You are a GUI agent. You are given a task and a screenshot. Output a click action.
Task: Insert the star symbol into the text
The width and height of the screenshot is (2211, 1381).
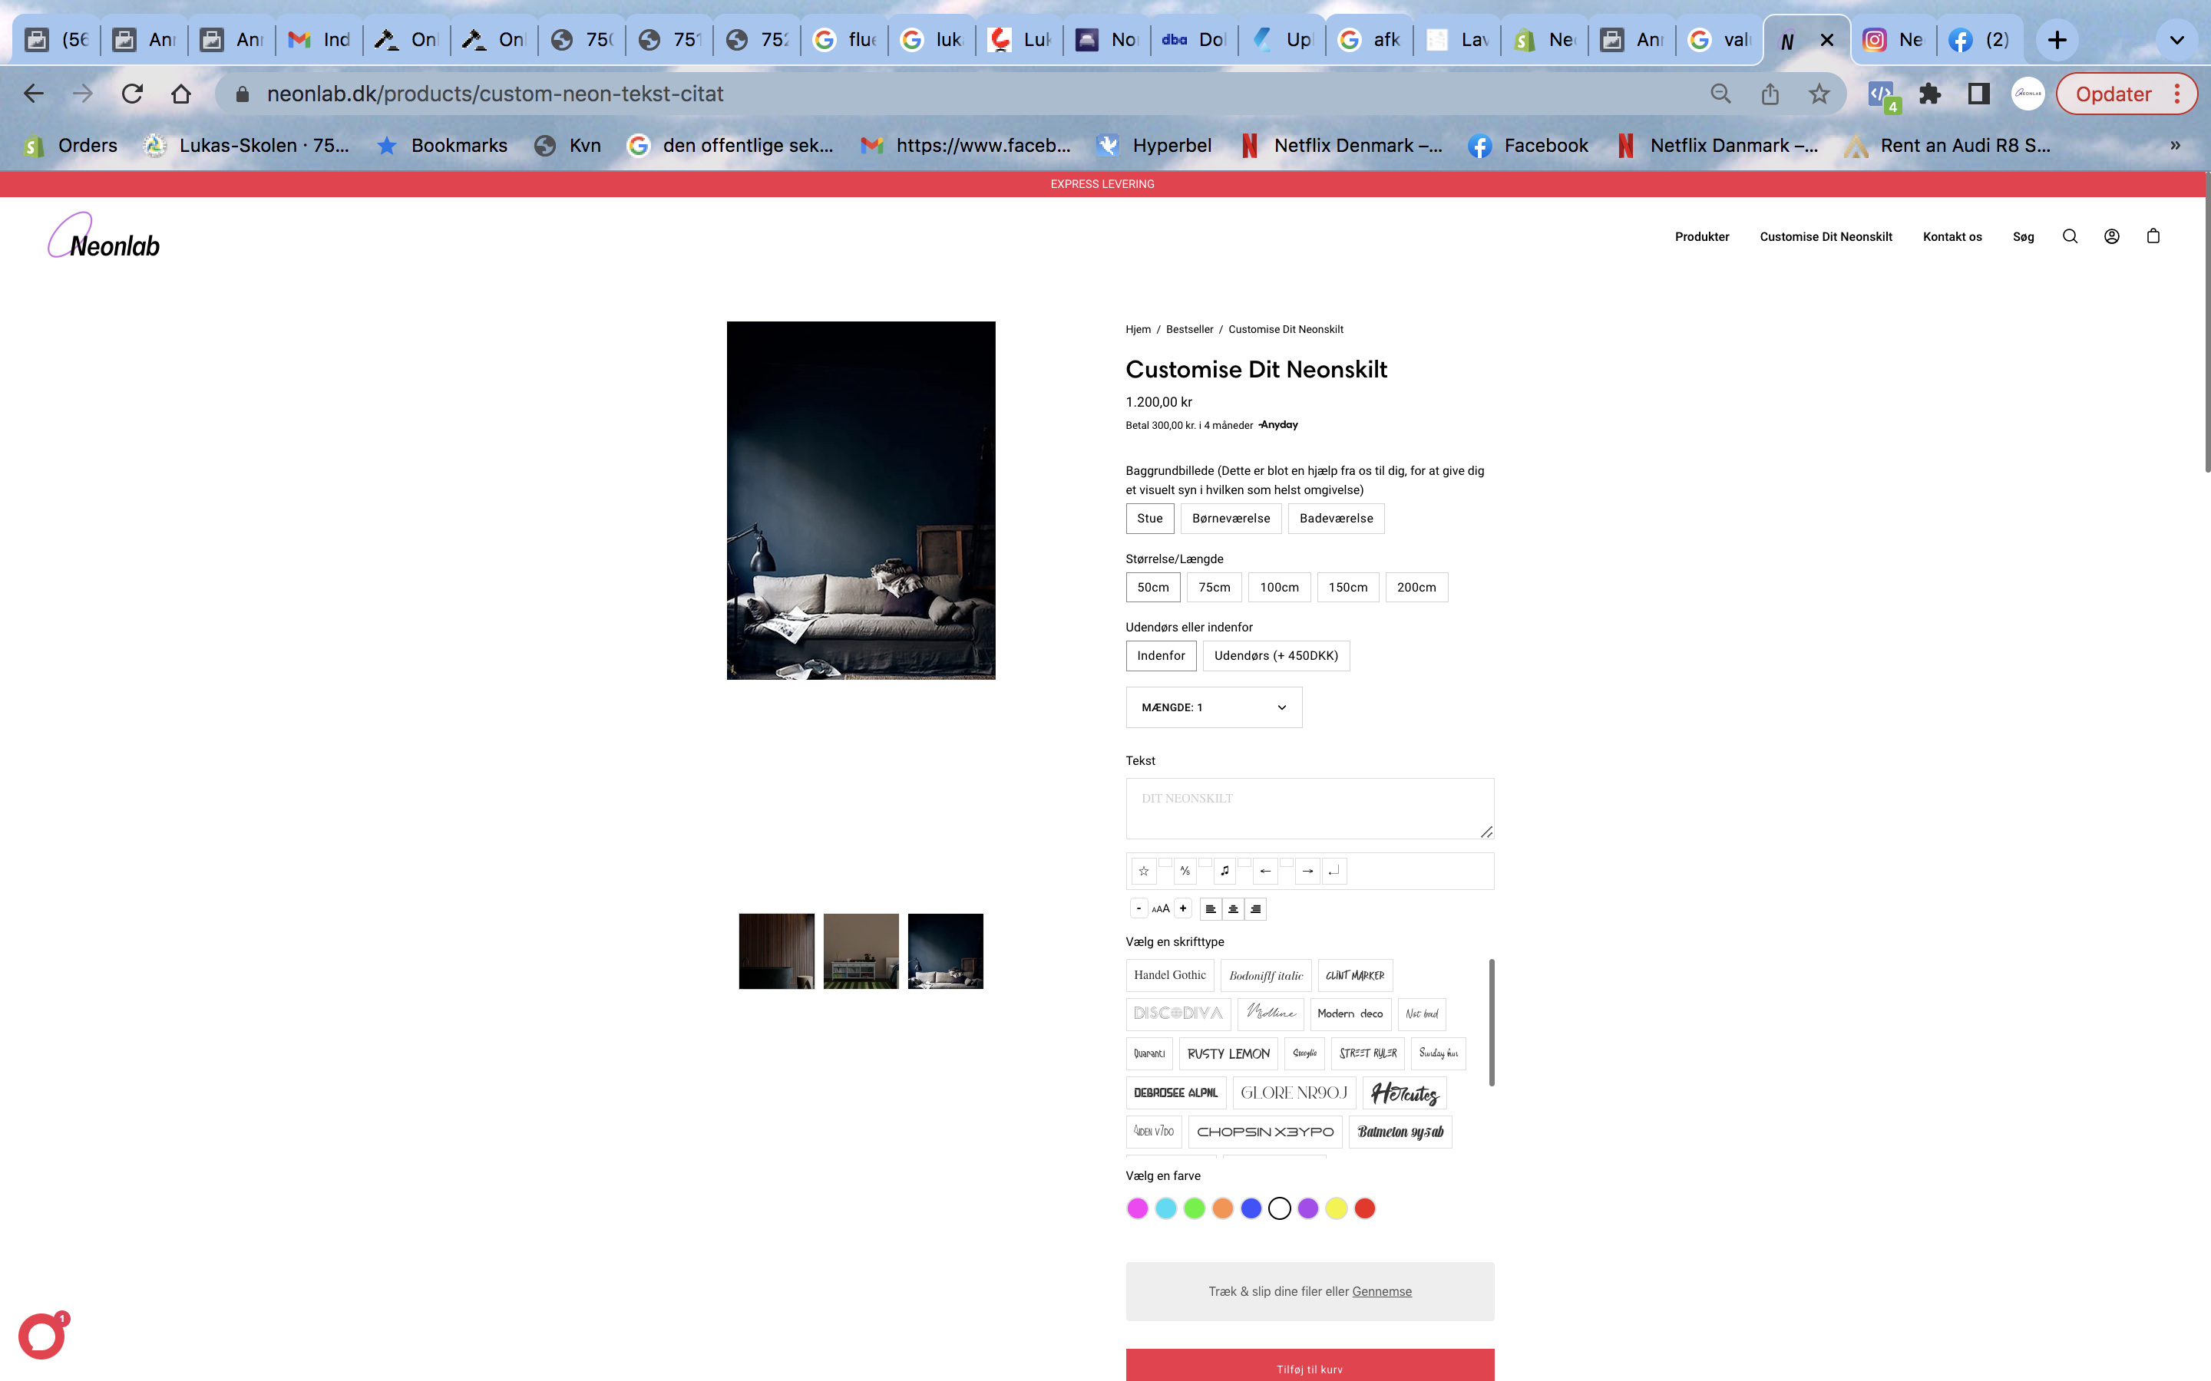[1143, 872]
